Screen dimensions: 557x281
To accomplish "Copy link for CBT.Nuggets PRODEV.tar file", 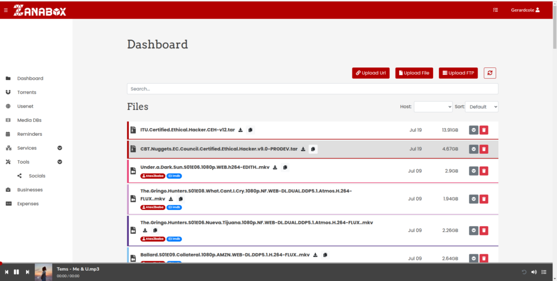I will (x=313, y=149).
